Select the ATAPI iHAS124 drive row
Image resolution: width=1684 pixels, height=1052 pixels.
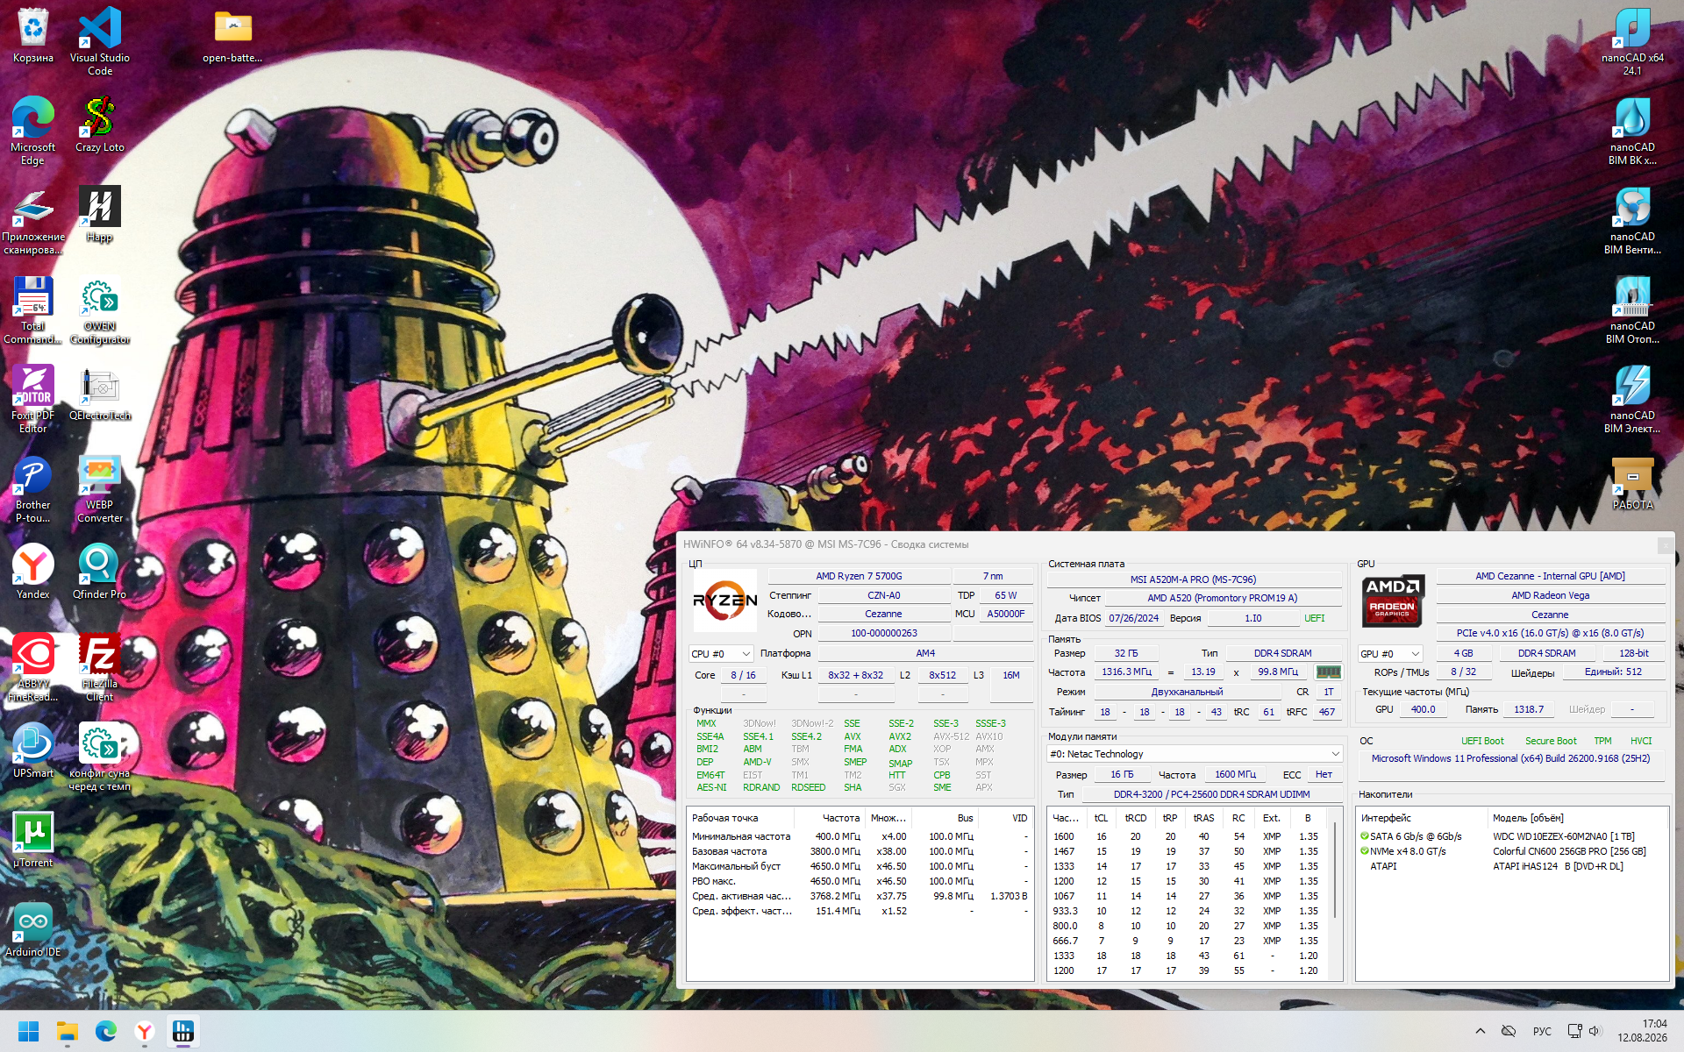pyautogui.click(x=1511, y=866)
